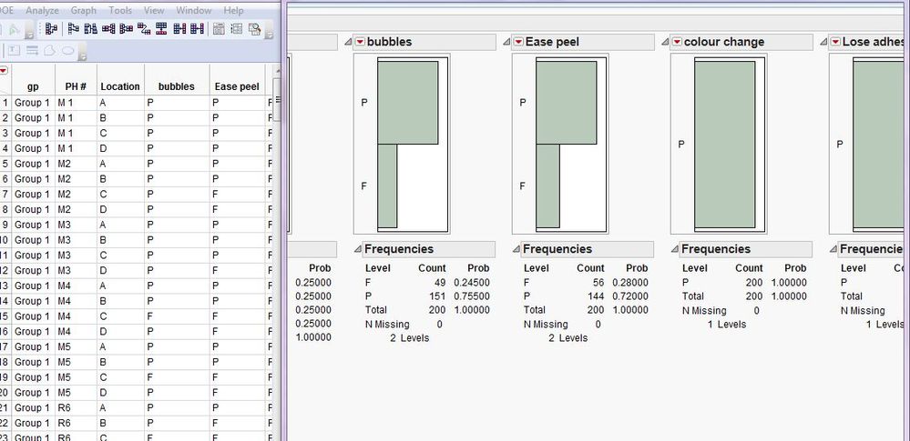
Task: Select the P bar in Ease peel histogram
Action: (566, 103)
